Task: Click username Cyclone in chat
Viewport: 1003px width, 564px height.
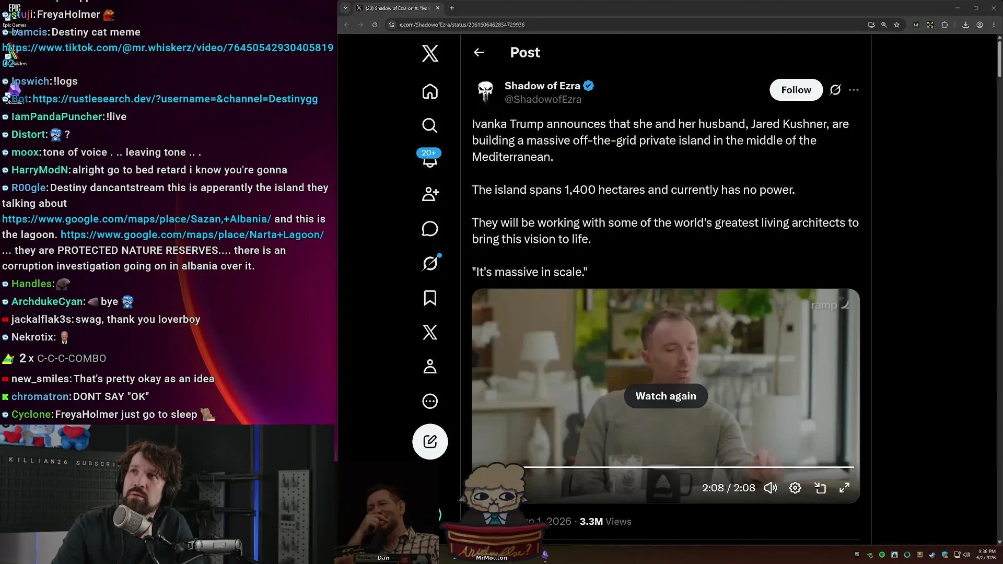Action: (32, 414)
